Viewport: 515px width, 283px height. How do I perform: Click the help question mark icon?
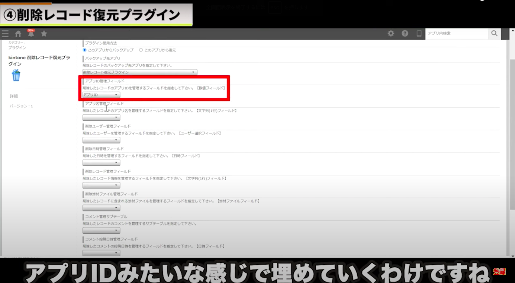pos(405,34)
